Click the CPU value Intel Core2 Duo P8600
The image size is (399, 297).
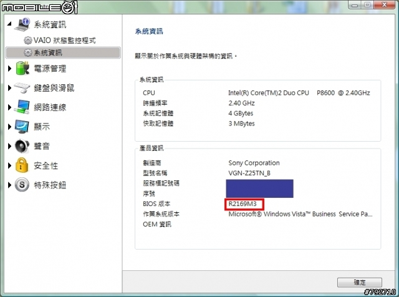pos(299,93)
